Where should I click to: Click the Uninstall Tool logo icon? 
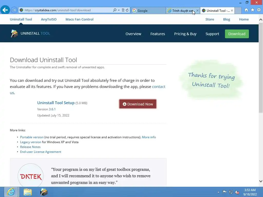point(14,33)
